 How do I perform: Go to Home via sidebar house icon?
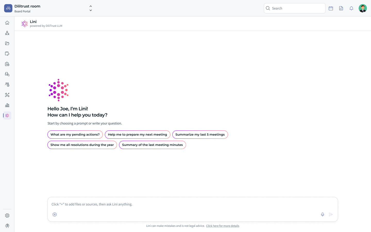pyautogui.click(x=7, y=23)
